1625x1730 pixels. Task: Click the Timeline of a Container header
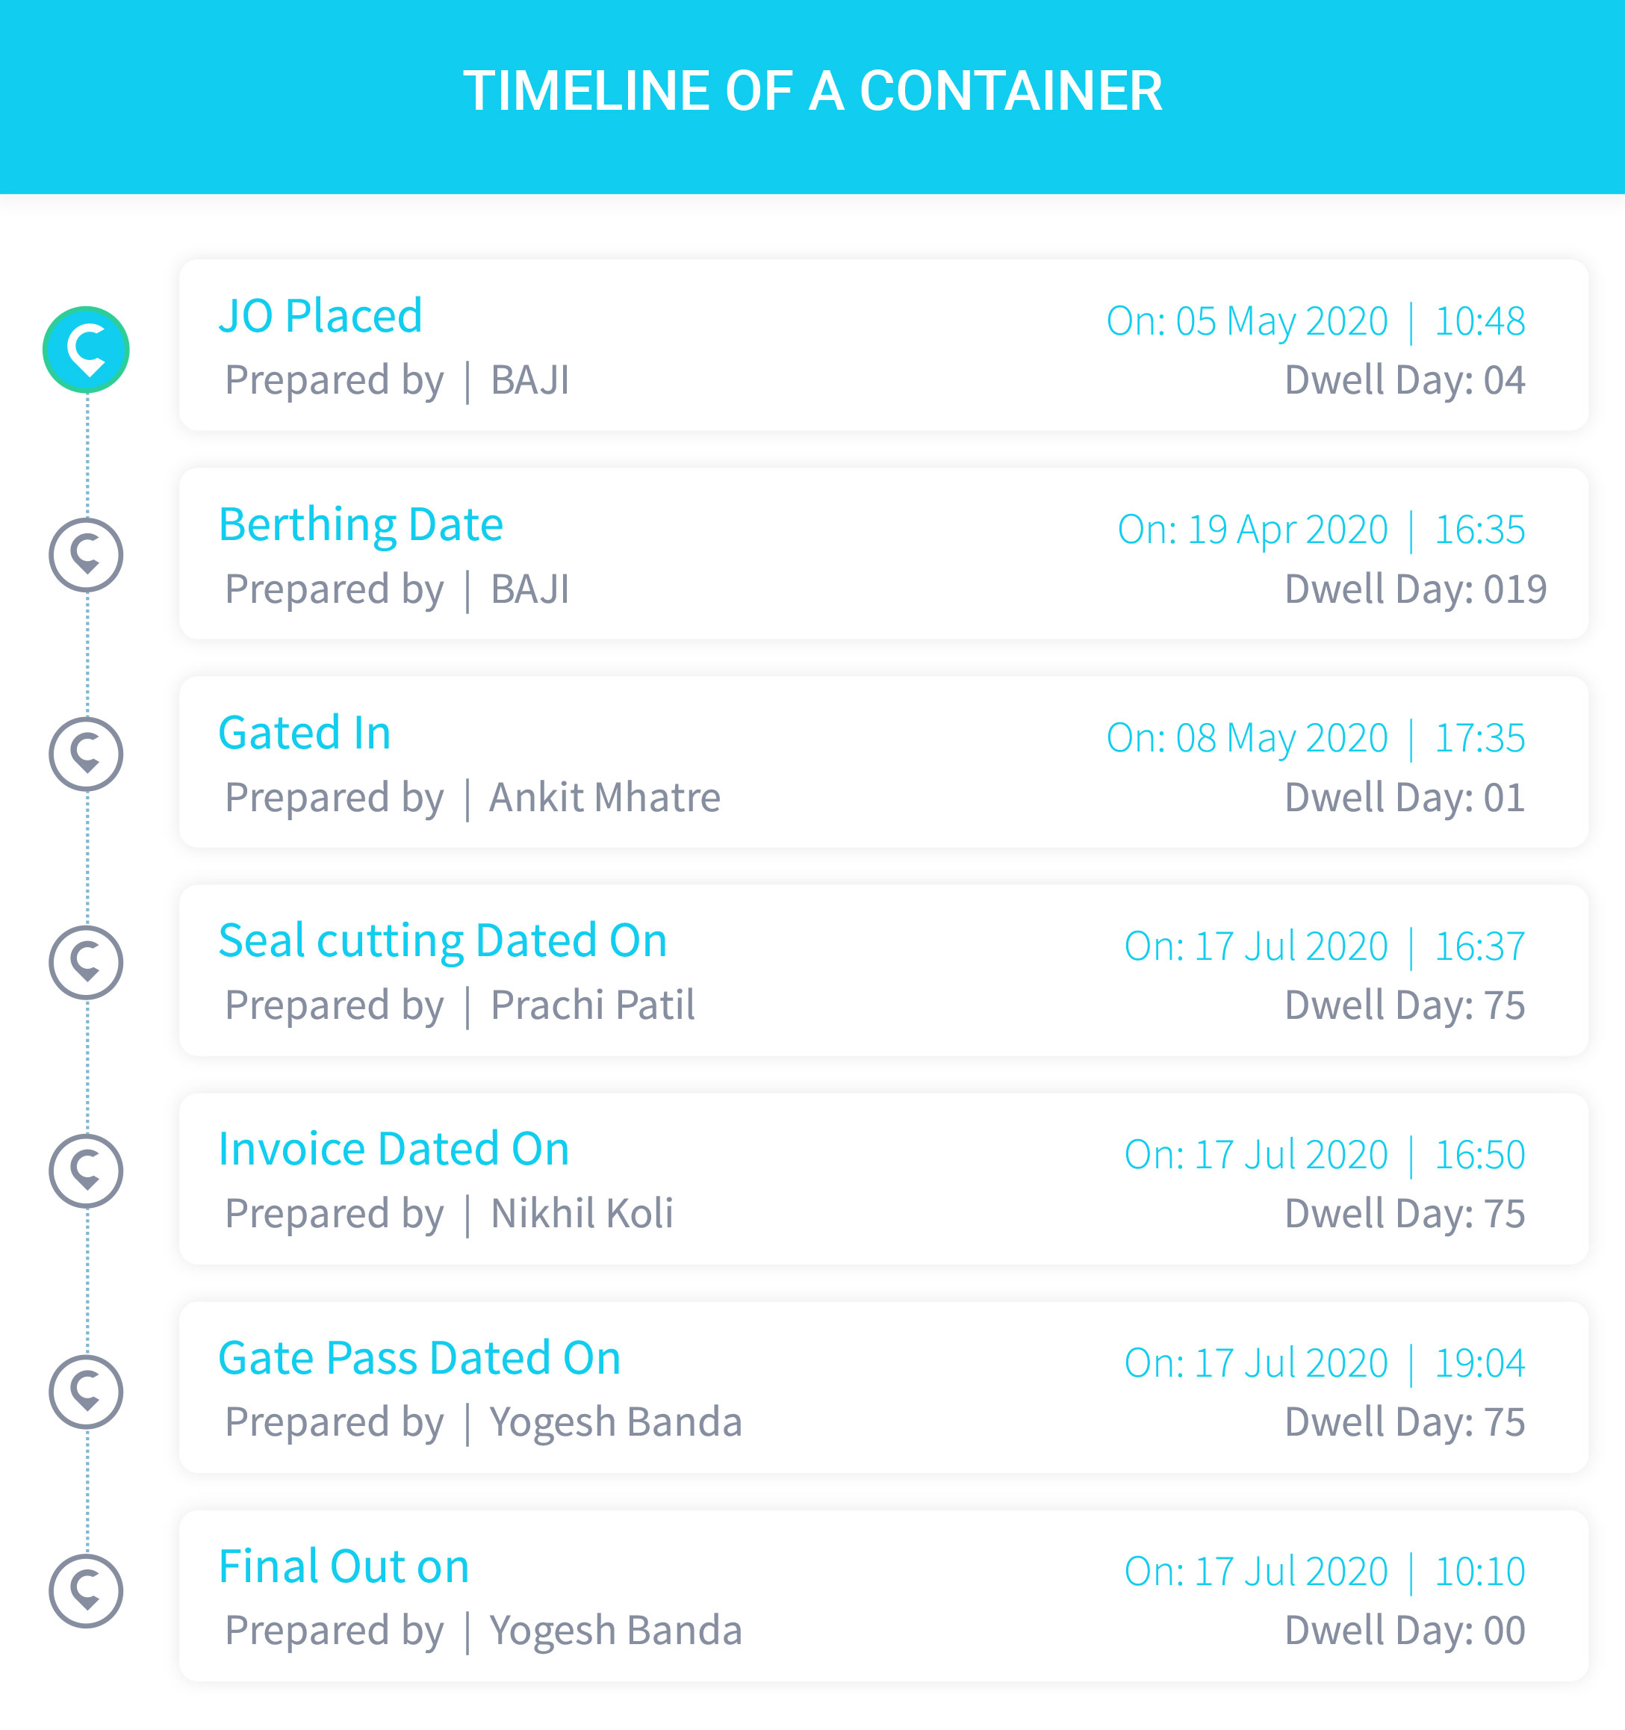(x=812, y=91)
